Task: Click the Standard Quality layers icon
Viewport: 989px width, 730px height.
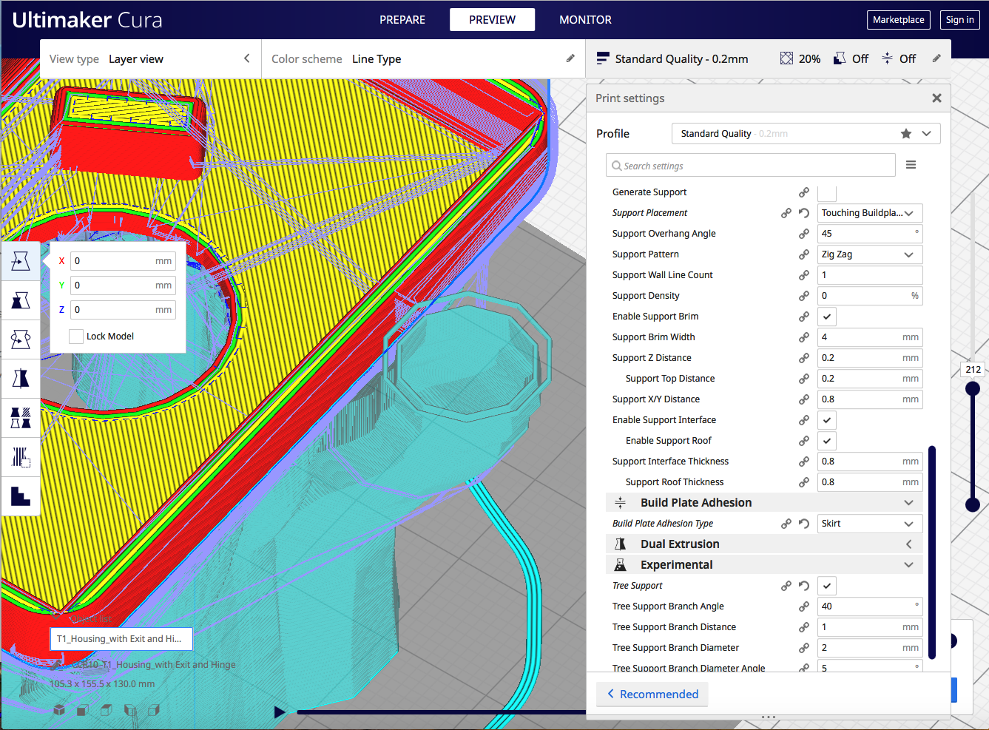Action: [x=603, y=58]
